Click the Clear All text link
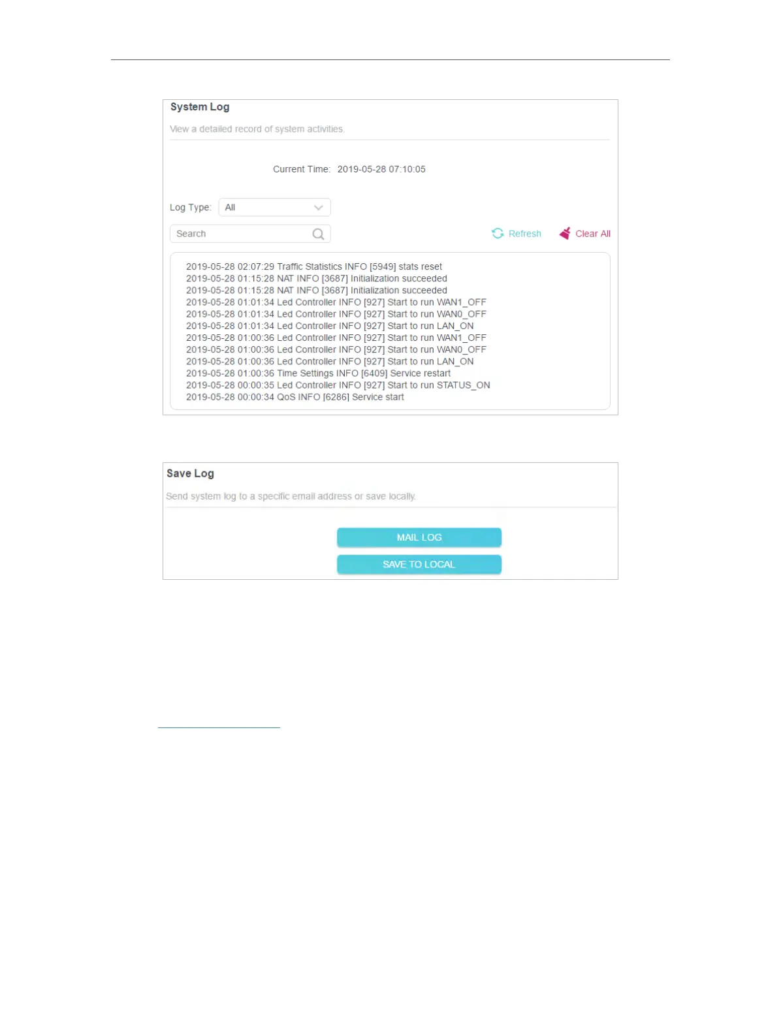 [593, 234]
